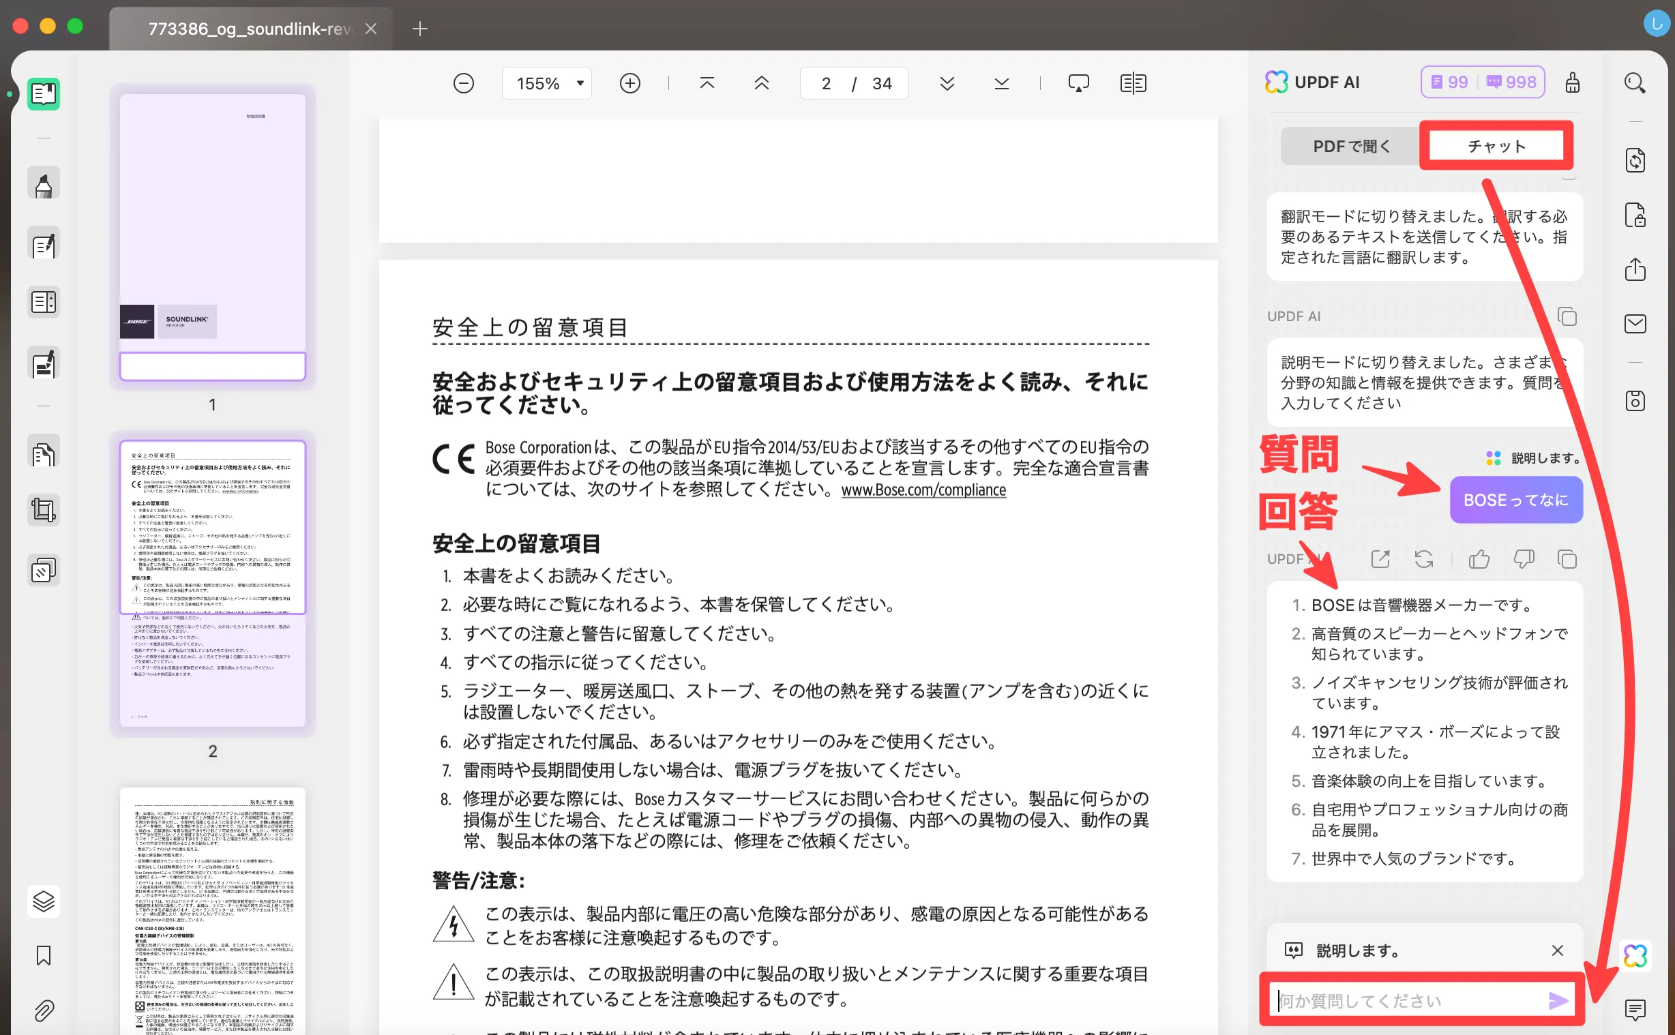Open the search magnifier in right sidebar
This screenshot has height=1035, width=1675.
tap(1635, 83)
